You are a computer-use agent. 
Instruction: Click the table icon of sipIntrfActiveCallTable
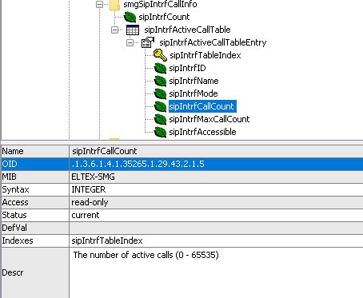point(133,30)
